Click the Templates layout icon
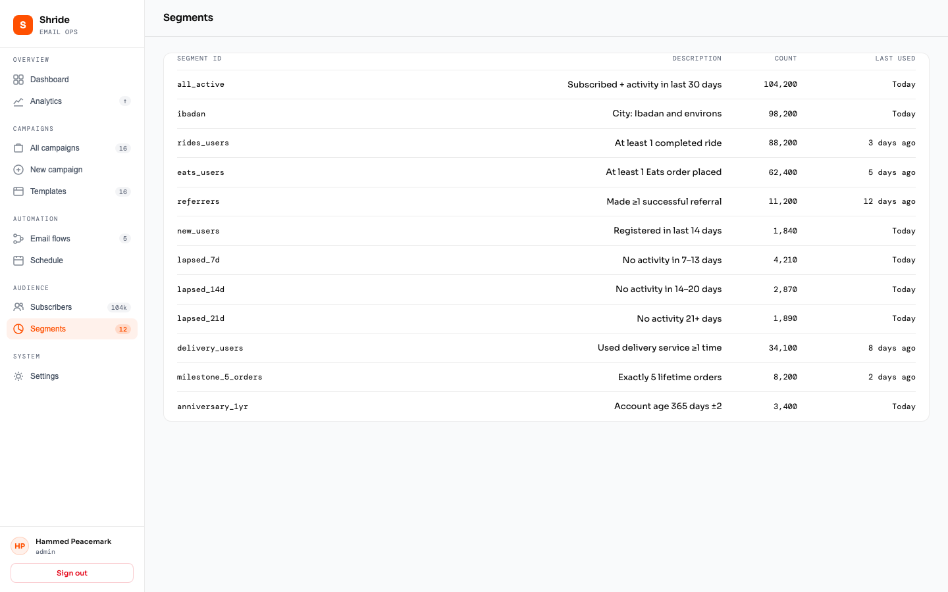 point(18,191)
